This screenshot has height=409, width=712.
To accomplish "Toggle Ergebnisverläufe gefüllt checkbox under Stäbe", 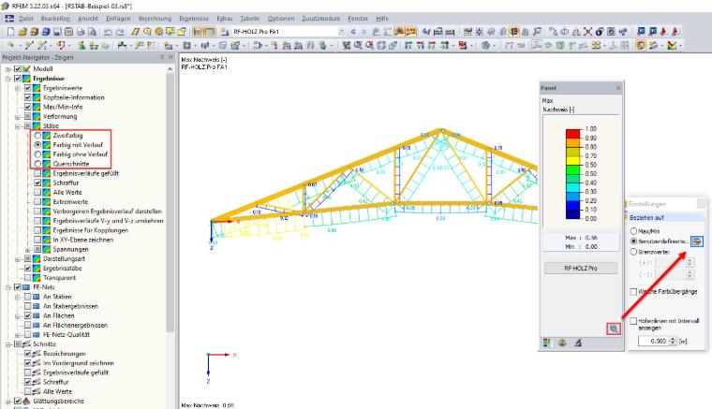I will click(x=37, y=174).
